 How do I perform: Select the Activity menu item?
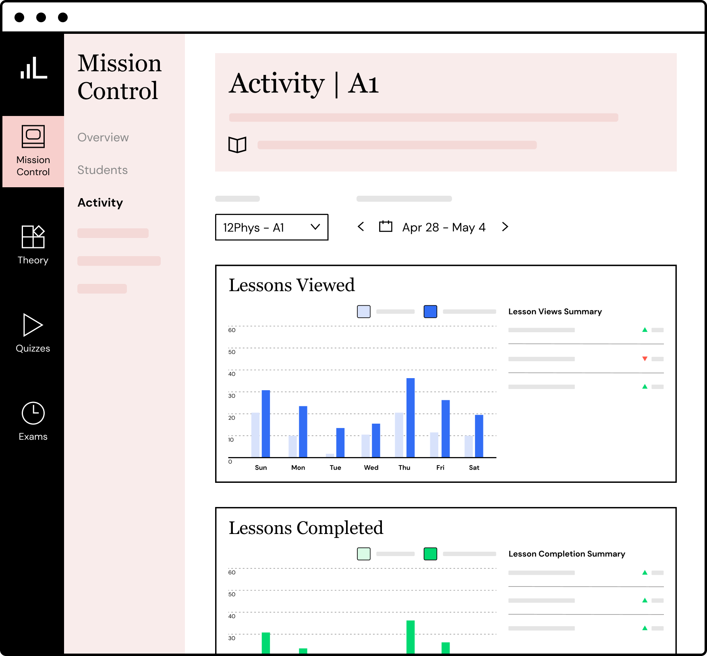(x=100, y=203)
